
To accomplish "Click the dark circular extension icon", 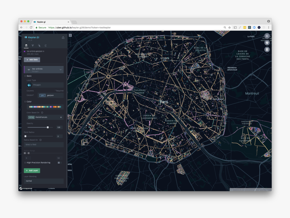I will tap(259, 27).
